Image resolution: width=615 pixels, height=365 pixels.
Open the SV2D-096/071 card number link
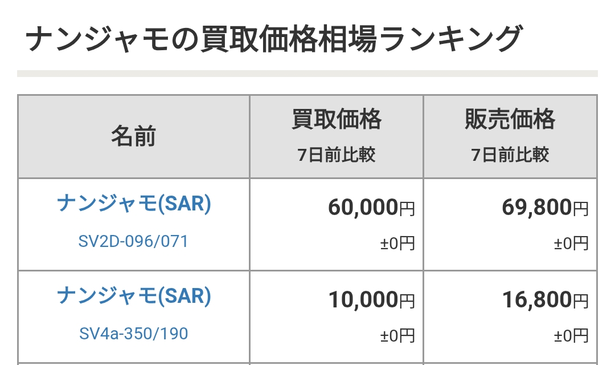pos(134,241)
